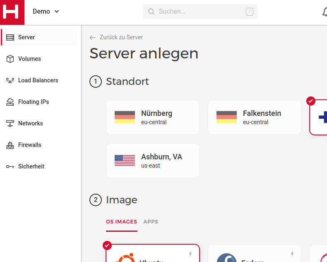The width and height of the screenshot is (327, 262).
Task: Open notifications bell icon
Action: coord(325,12)
